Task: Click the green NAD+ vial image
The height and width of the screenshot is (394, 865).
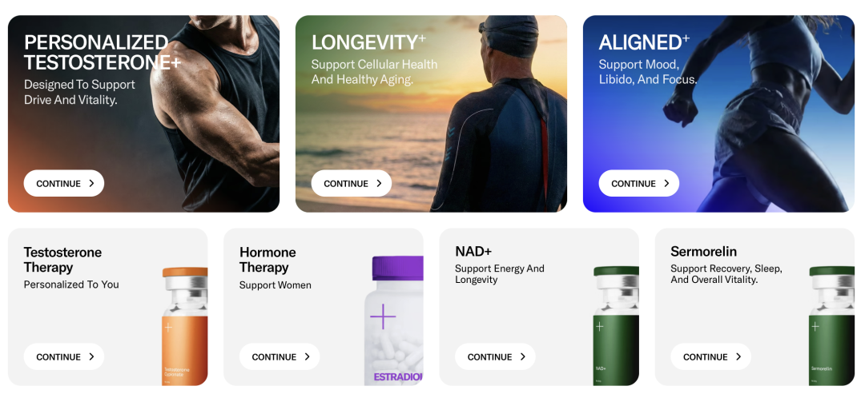Action: [616, 325]
